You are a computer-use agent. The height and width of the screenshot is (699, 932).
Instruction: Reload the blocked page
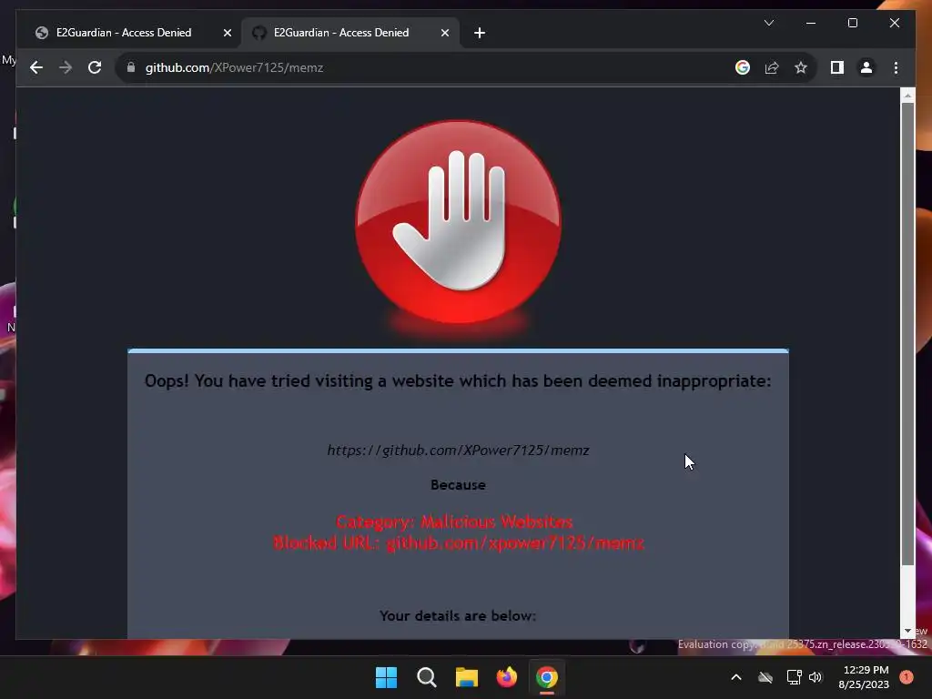click(x=95, y=67)
